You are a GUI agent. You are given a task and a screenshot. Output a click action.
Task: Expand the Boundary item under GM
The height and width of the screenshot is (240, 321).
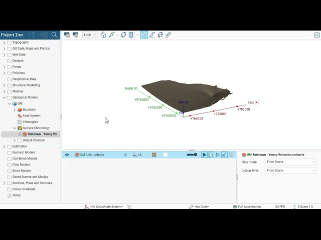click(x=15, y=110)
